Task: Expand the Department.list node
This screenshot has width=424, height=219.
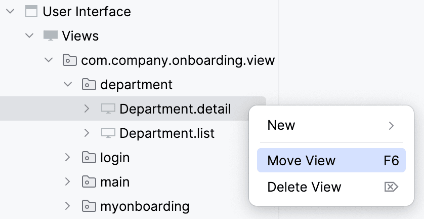Action: point(87,133)
